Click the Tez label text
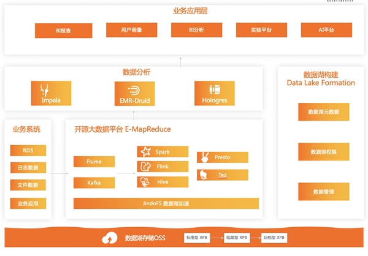This screenshot has width=368, height=256. (223, 175)
